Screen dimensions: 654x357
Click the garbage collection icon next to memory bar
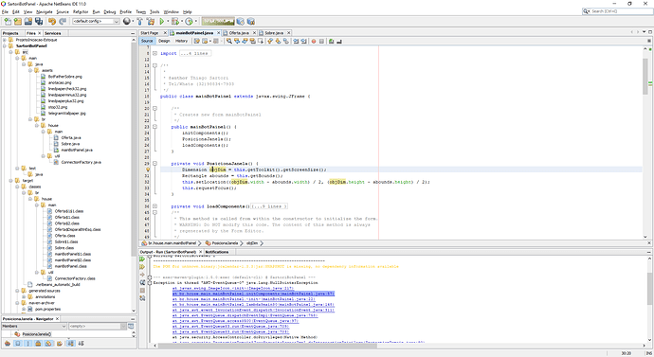point(240,21)
